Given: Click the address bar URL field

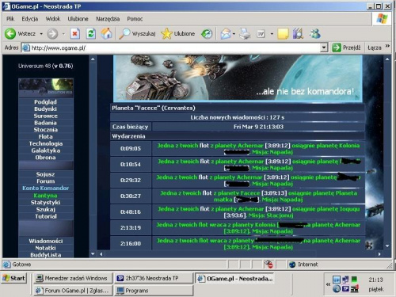Looking at the screenshot, I should coord(175,48).
